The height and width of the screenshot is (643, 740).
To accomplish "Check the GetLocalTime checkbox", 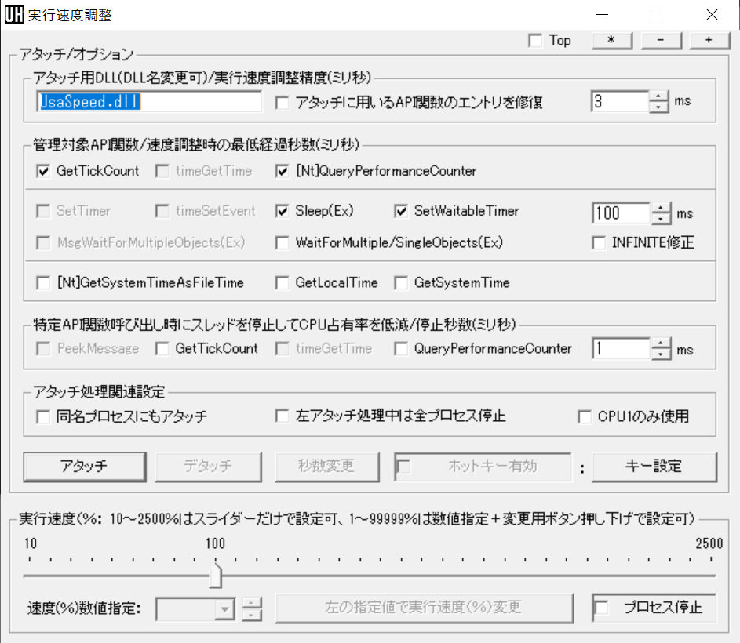I will pos(283,282).
